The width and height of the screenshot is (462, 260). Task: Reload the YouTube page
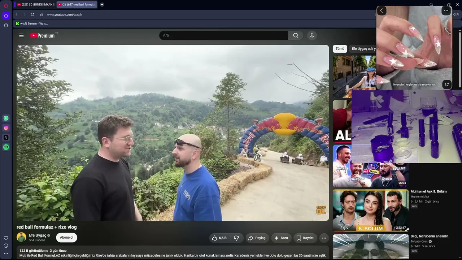(32, 14)
